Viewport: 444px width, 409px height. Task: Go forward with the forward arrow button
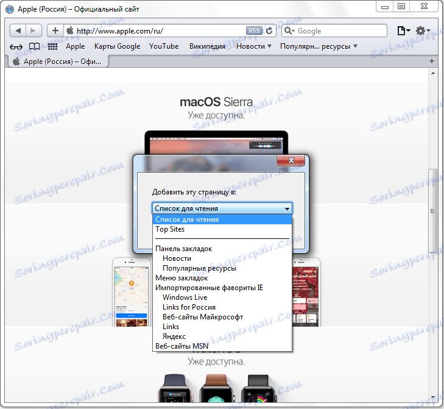pos(33,30)
